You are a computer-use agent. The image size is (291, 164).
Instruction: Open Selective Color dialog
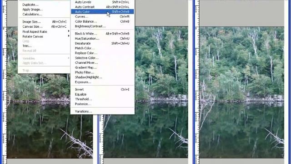tap(102, 58)
